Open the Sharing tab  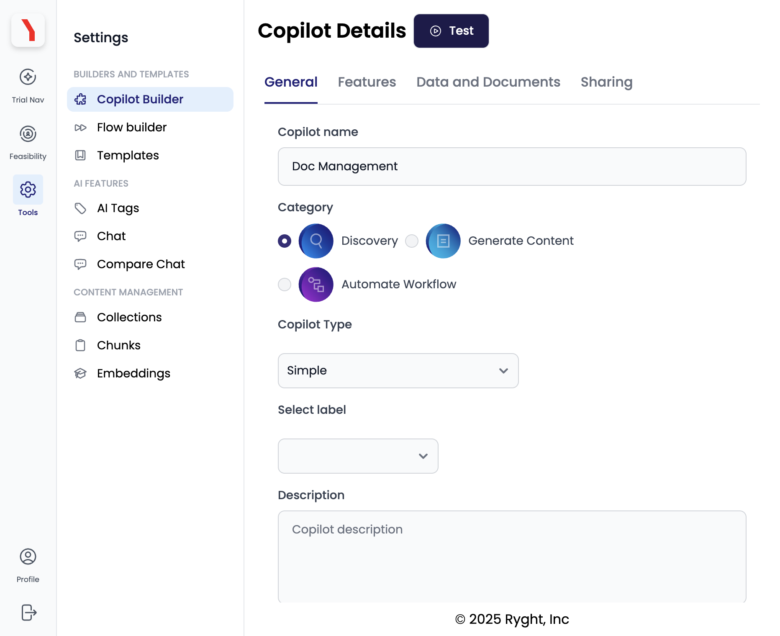tap(607, 82)
